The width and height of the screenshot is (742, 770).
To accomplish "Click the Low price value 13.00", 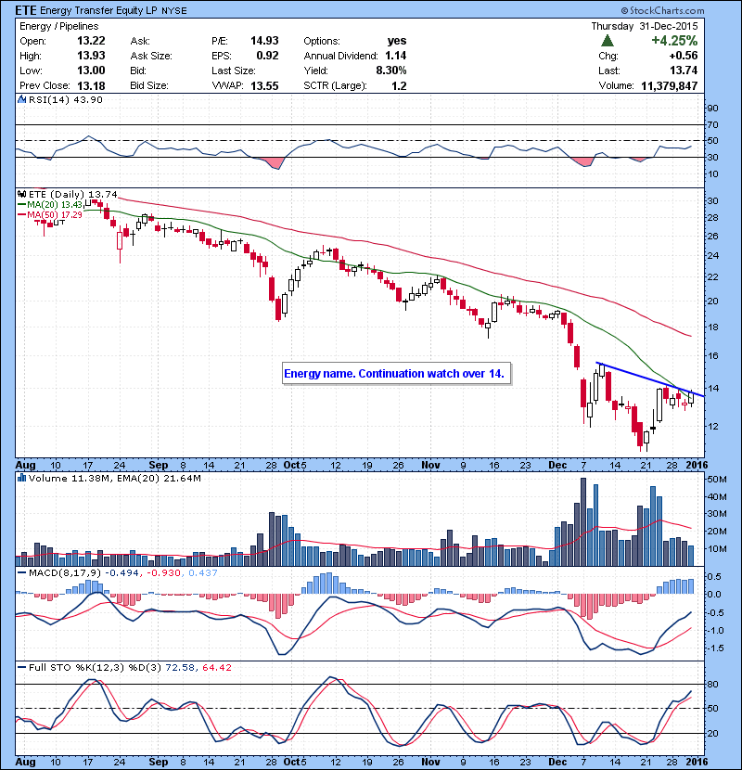I will (91, 71).
